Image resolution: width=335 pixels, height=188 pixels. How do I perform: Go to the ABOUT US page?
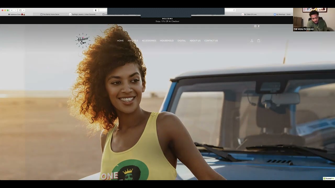click(x=195, y=41)
